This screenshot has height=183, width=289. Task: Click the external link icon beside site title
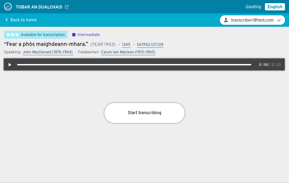[x=67, y=7]
